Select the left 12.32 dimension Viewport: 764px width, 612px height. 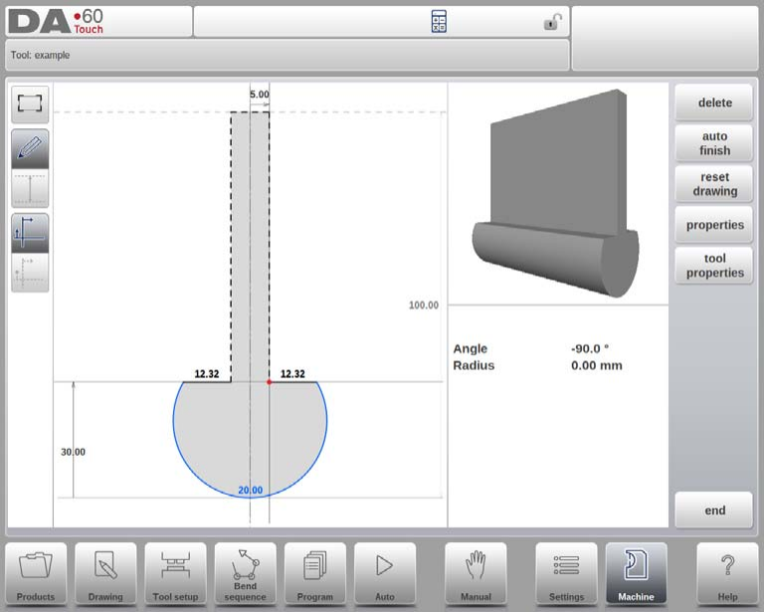[x=207, y=374]
